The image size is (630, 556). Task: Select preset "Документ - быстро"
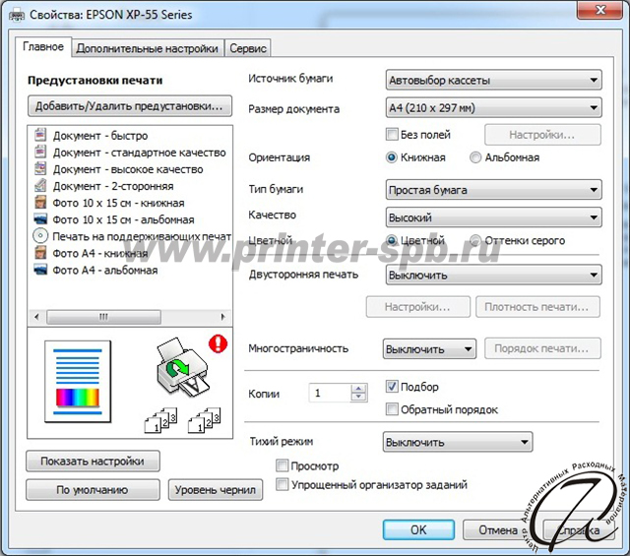tap(100, 136)
